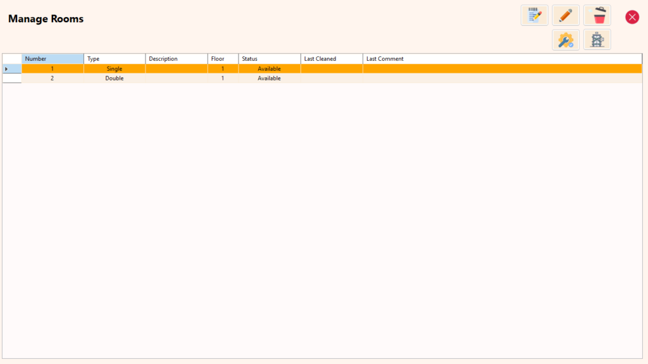Select the Single room type cell
Image resolution: width=648 pixels, height=364 pixels.
pos(115,68)
